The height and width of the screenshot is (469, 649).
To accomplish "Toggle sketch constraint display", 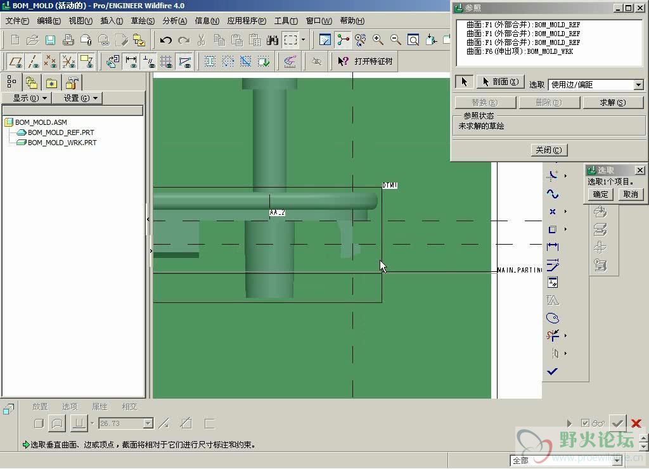I will click(148, 61).
